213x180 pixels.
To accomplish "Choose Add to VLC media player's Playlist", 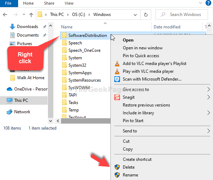I will tap(162, 64).
